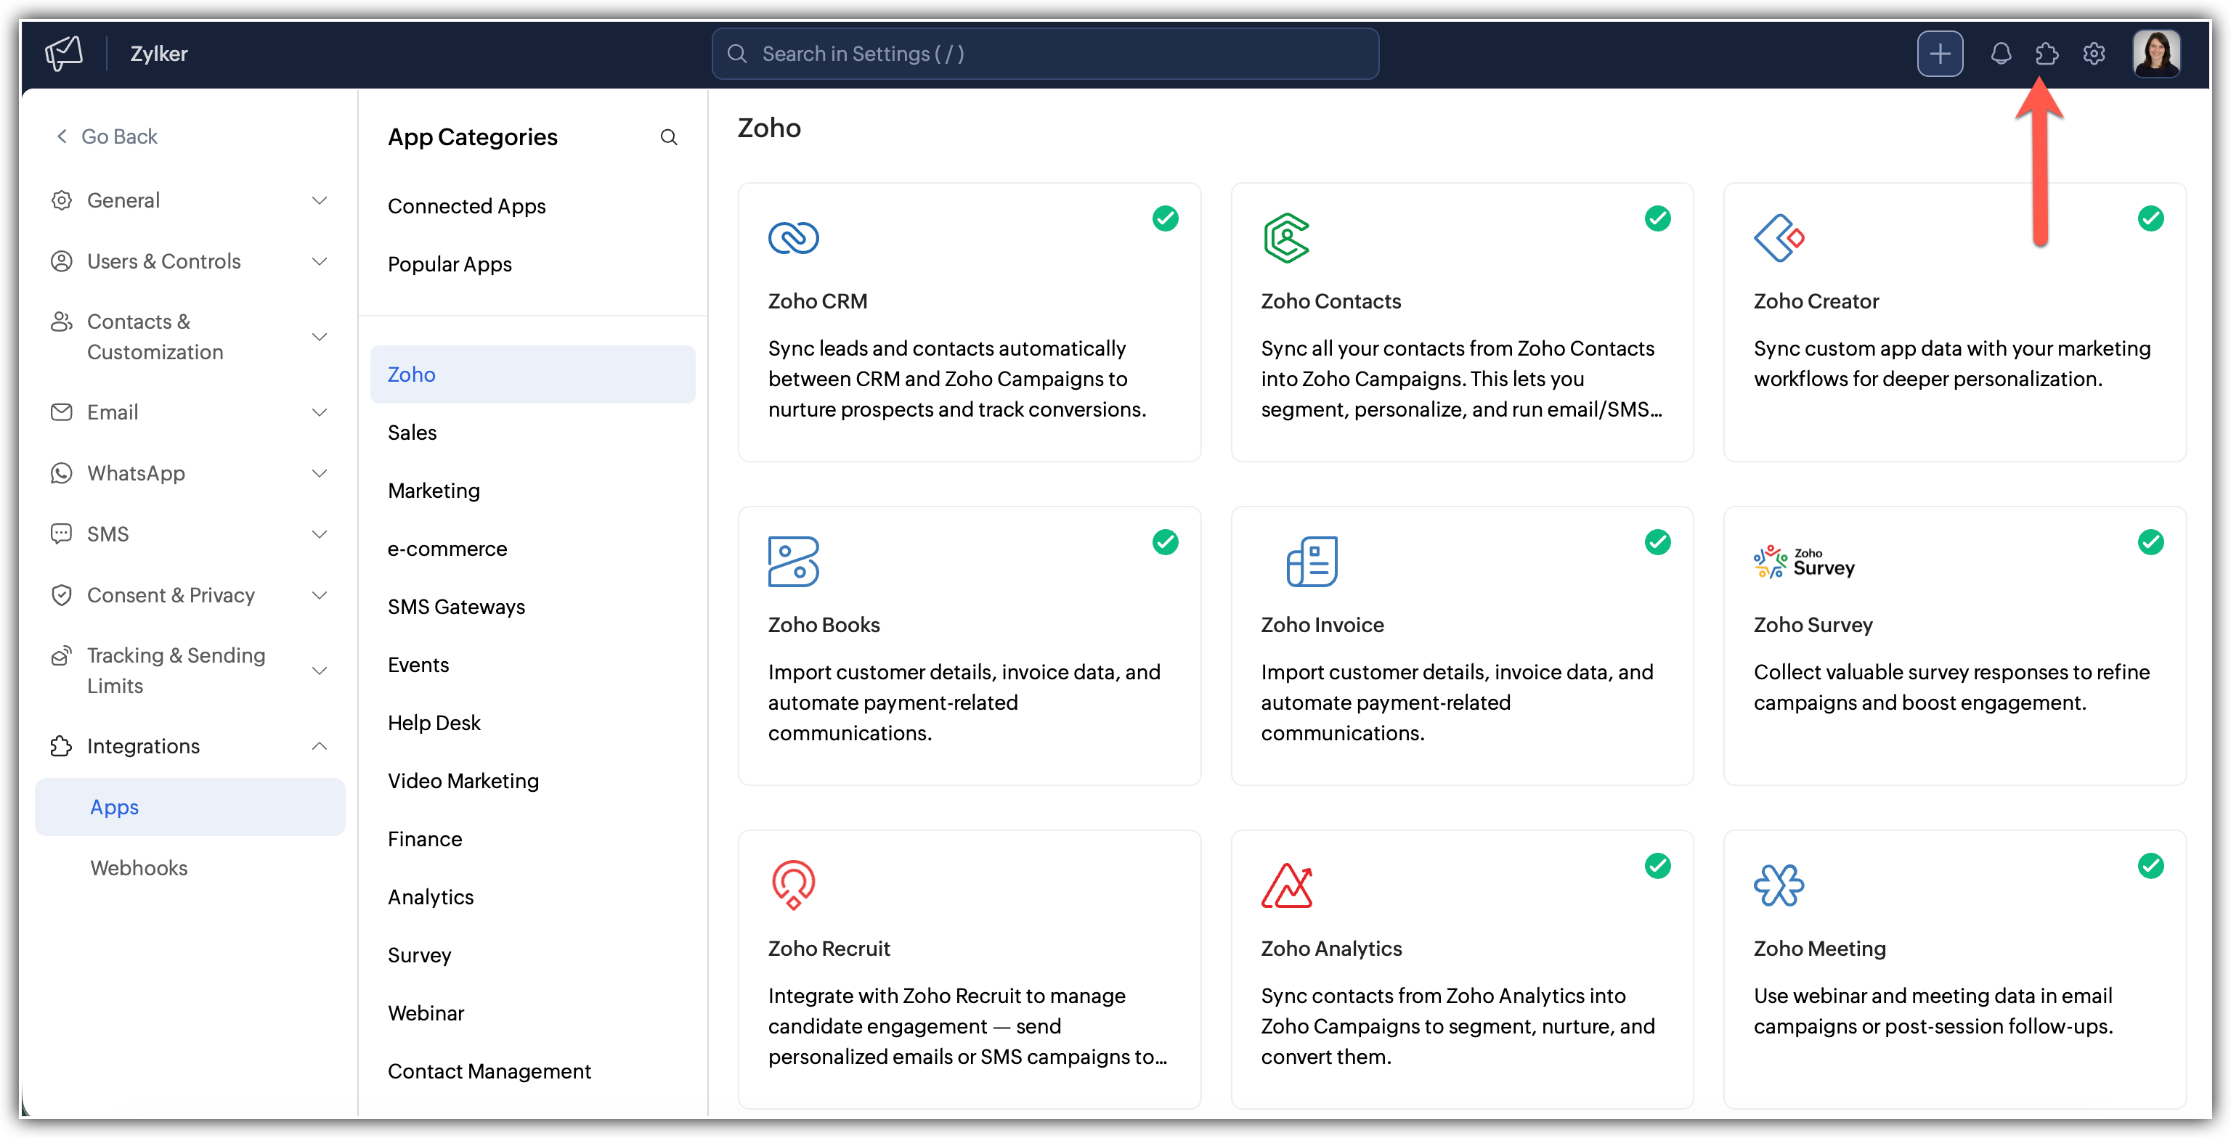Click the connected checkmark on Zoho Meeting card
2231x1138 pixels.
(2150, 865)
